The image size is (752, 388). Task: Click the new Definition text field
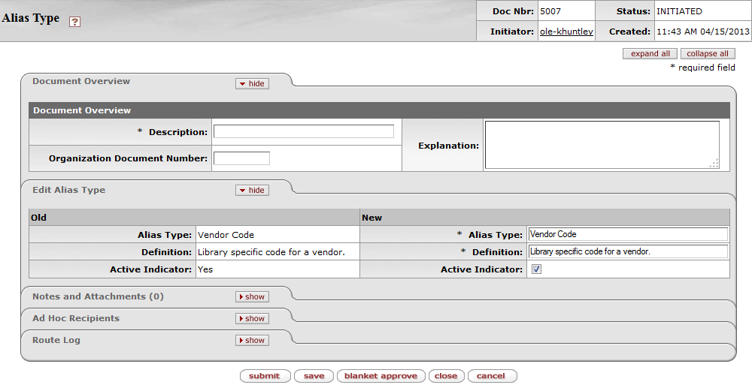pos(628,251)
